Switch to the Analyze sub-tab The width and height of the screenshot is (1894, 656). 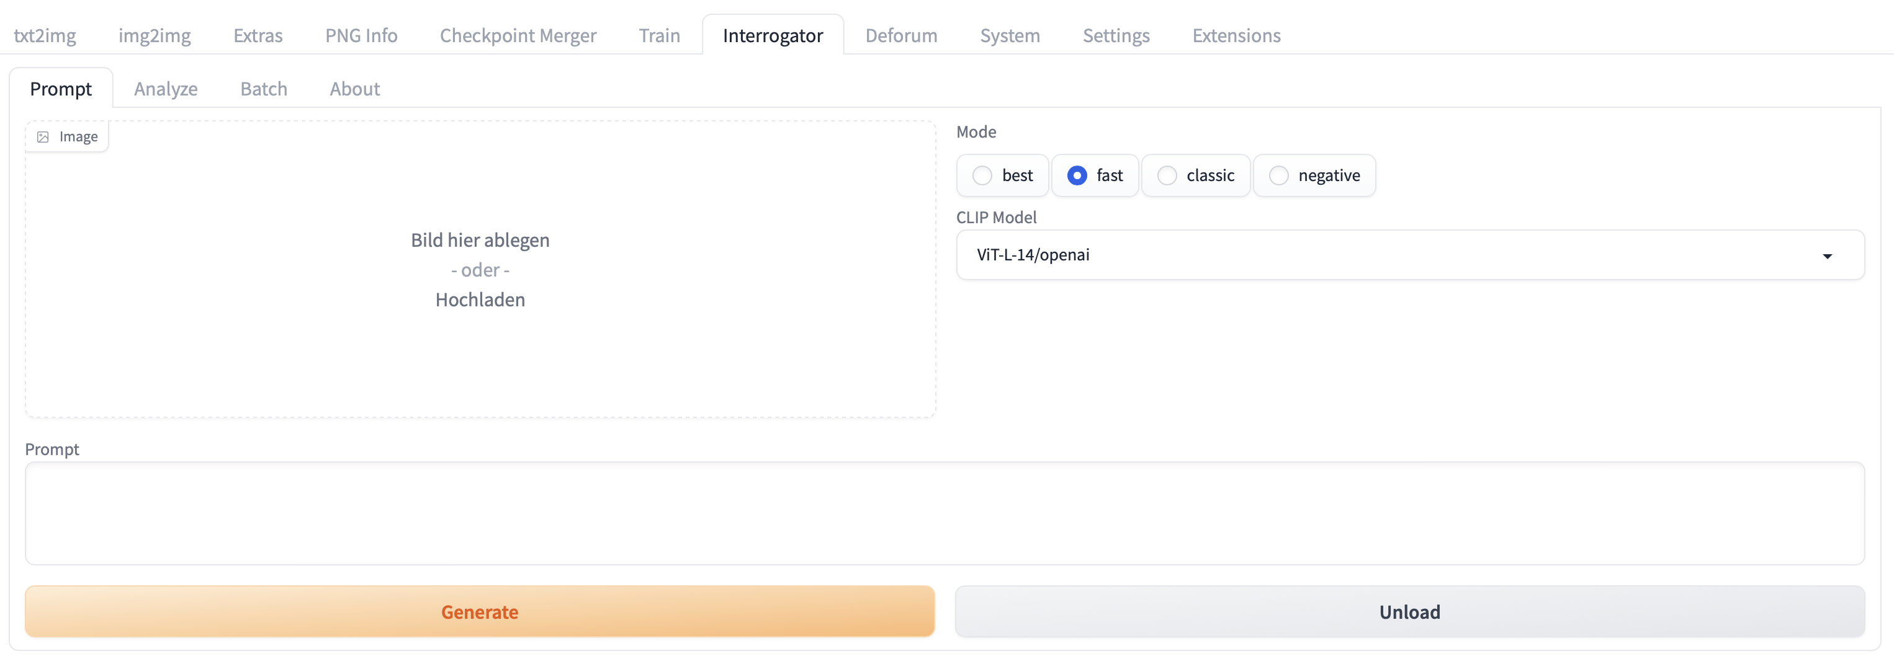[x=166, y=88]
